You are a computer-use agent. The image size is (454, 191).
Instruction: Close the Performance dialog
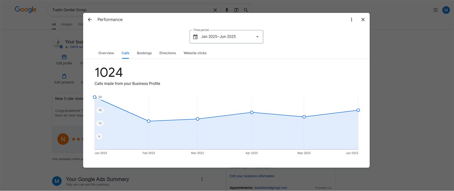click(x=363, y=20)
